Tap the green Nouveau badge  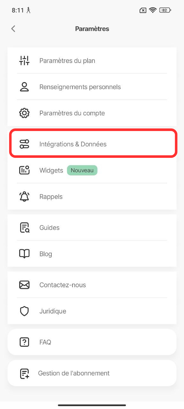click(x=82, y=170)
